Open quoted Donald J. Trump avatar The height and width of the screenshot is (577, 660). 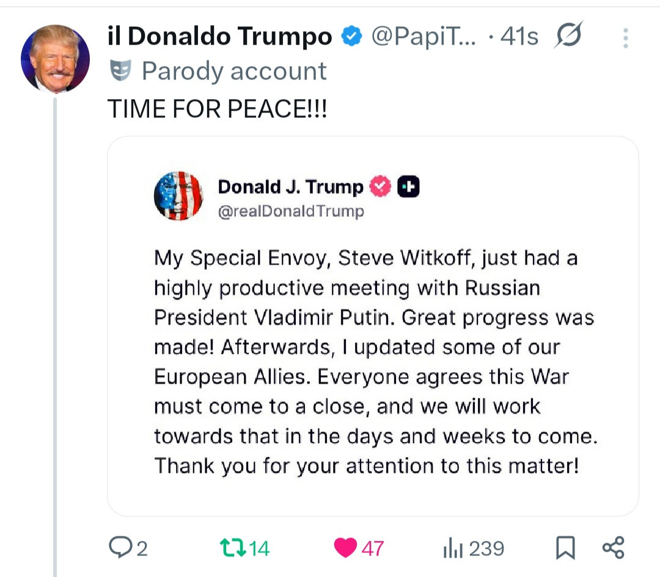178,196
